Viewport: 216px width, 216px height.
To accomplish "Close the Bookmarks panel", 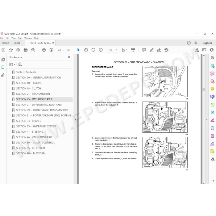I will [x=69, y=57].
